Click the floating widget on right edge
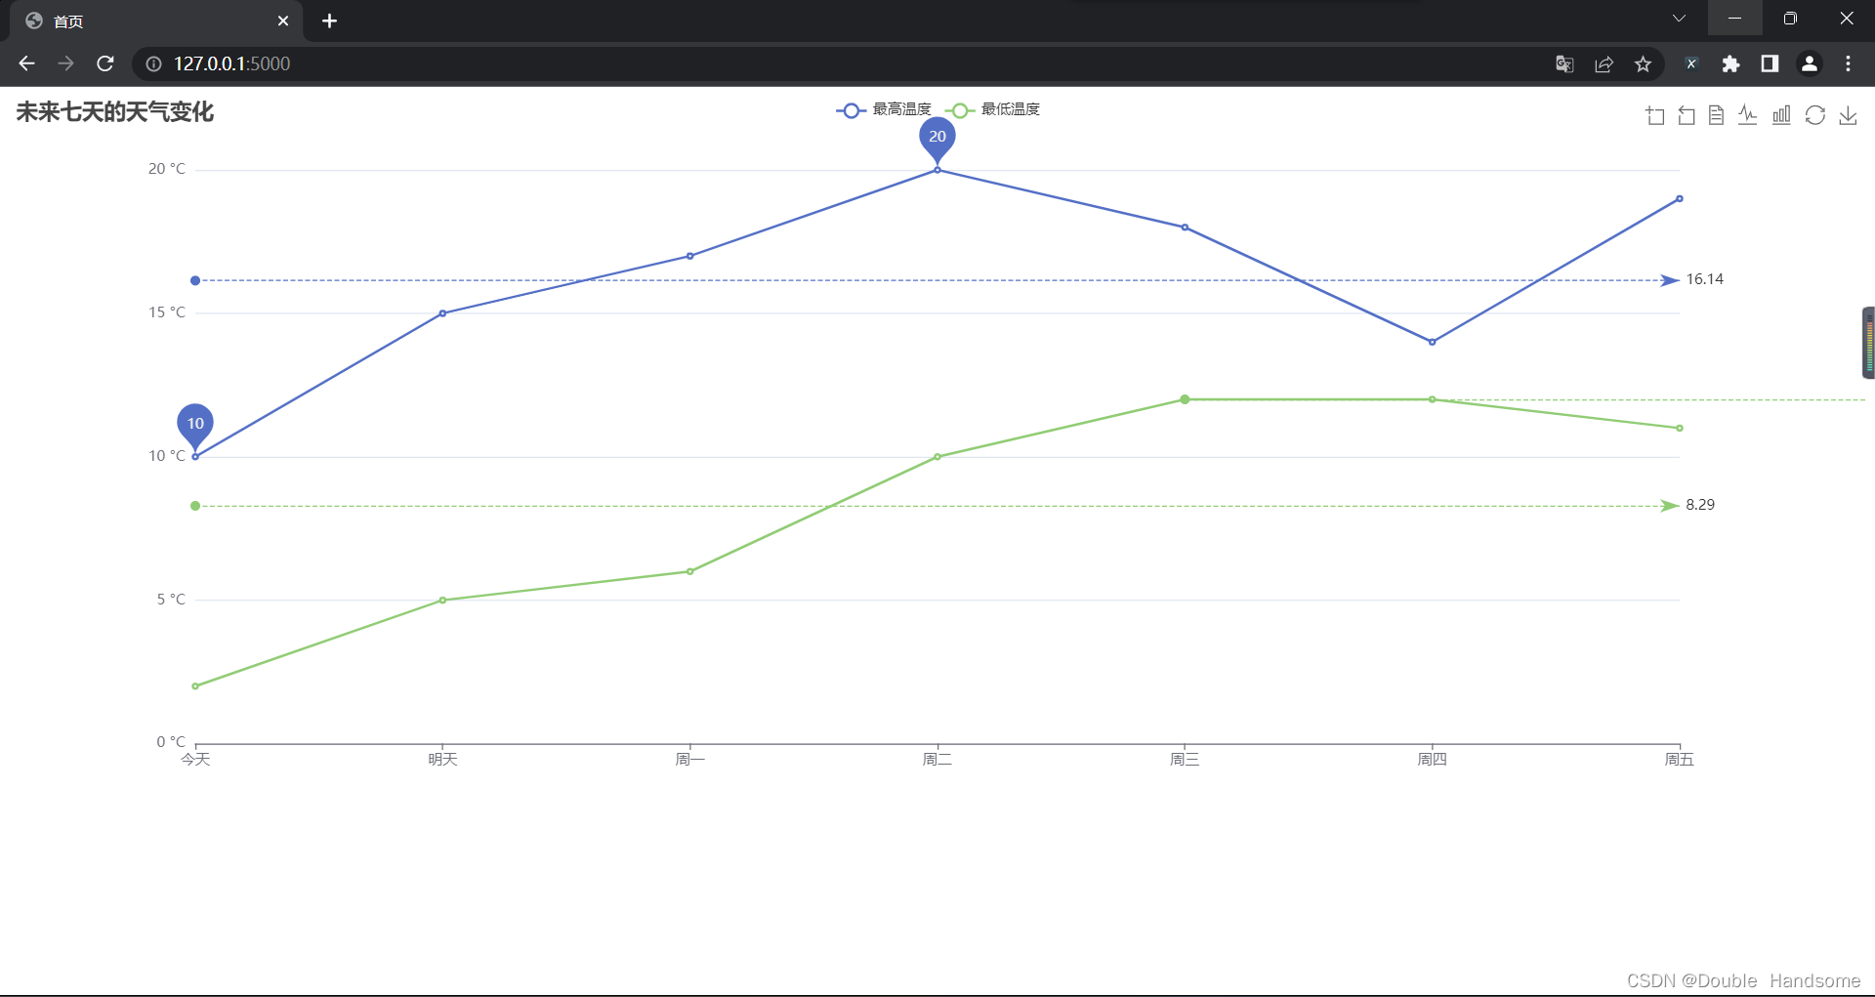This screenshot has width=1875, height=997. [1868, 343]
